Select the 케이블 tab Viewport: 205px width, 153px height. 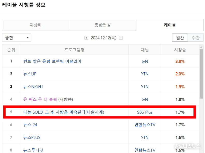click(170, 25)
